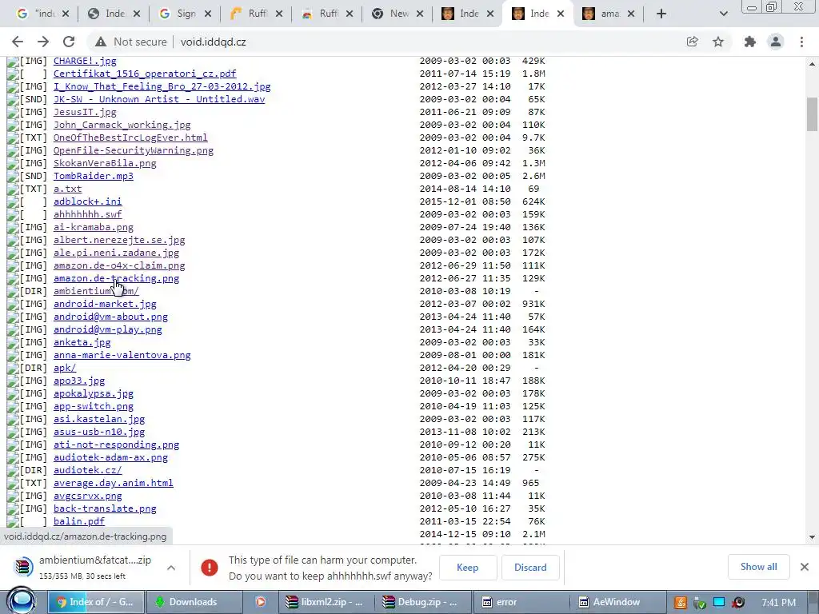Image resolution: width=819 pixels, height=614 pixels.
Task: Close the downloads bar
Action: tap(805, 567)
